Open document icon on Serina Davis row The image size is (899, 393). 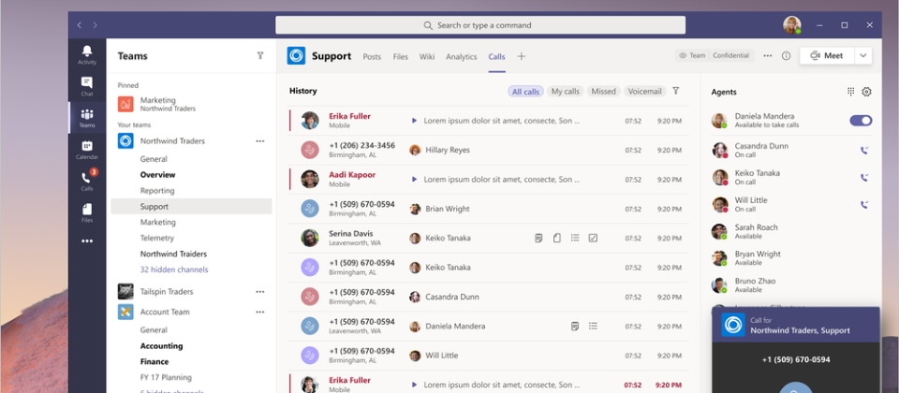[556, 238]
